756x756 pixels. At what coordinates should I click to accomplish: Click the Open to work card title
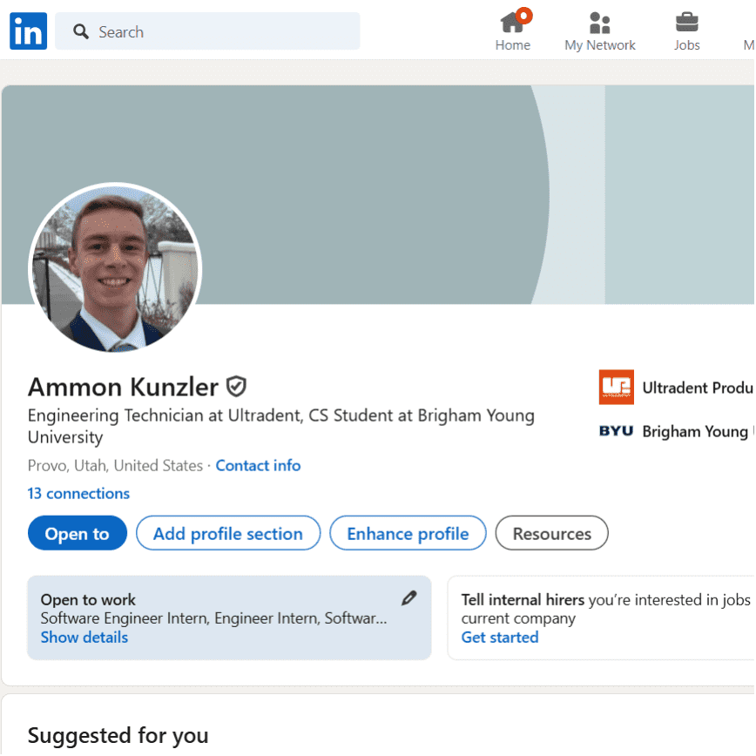88,599
